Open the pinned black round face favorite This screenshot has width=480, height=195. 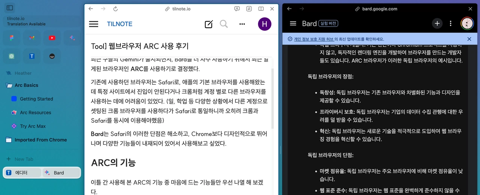(52, 56)
